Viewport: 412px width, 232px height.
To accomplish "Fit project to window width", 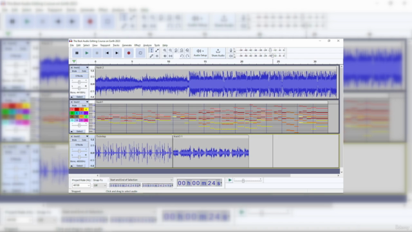I will pyautogui.click(x=182, y=50).
